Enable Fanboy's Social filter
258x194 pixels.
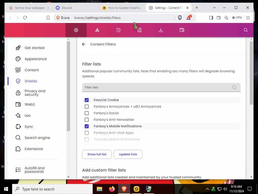click(x=87, y=113)
